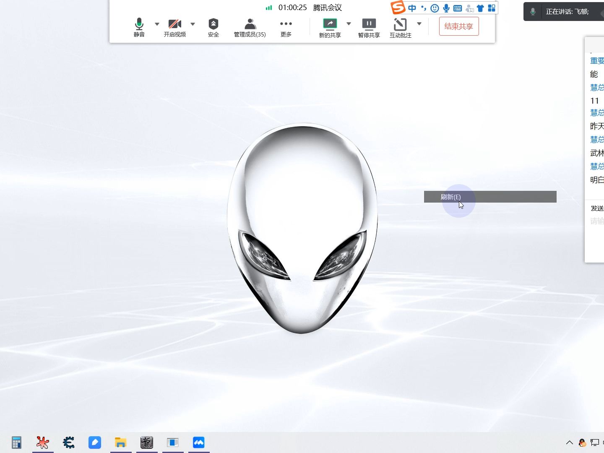Expand the annotation options dropdown arrow
Screen dimensions: 604x453
click(419, 24)
